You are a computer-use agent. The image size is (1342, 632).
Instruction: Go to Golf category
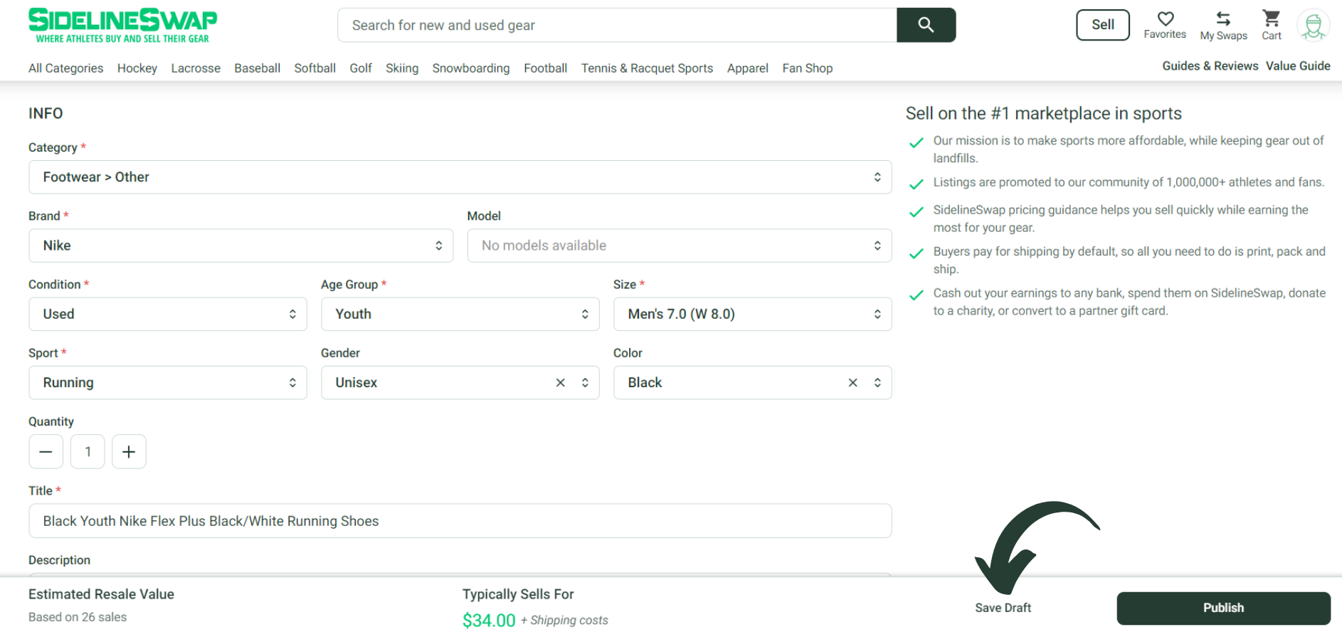(x=361, y=68)
